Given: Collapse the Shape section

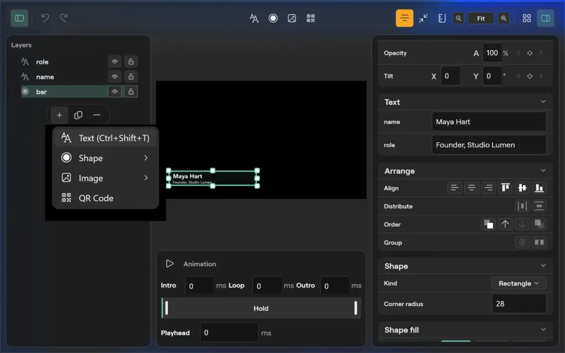Looking at the screenshot, I should (543, 266).
